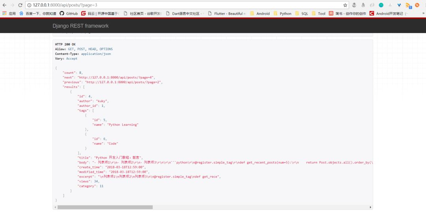This screenshot has height=215, width=426.
Task: Bookmark this page with the star icon
Action: (345, 5)
